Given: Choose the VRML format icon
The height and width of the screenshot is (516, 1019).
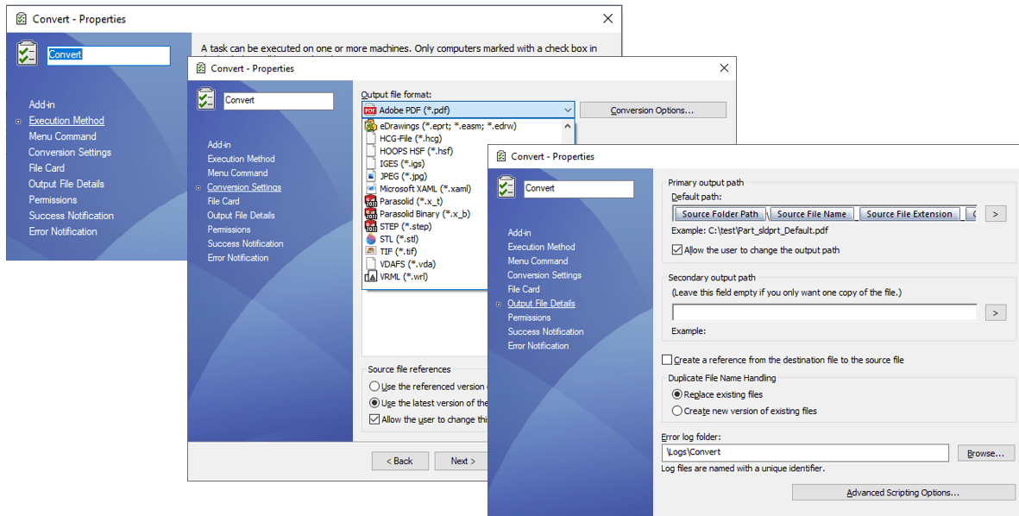Looking at the screenshot, I should tap(370, 277).
